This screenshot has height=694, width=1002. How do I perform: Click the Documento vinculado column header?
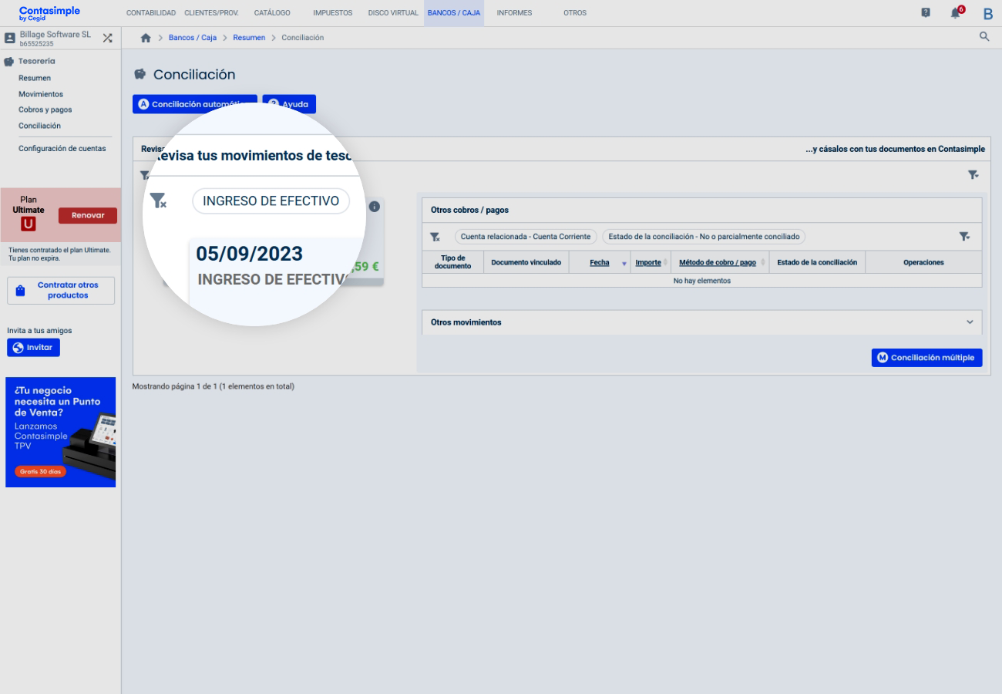[x=526, y=263]
